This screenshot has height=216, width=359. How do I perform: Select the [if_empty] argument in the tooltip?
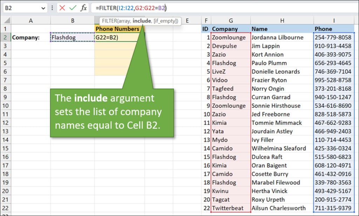pos(165,21)
